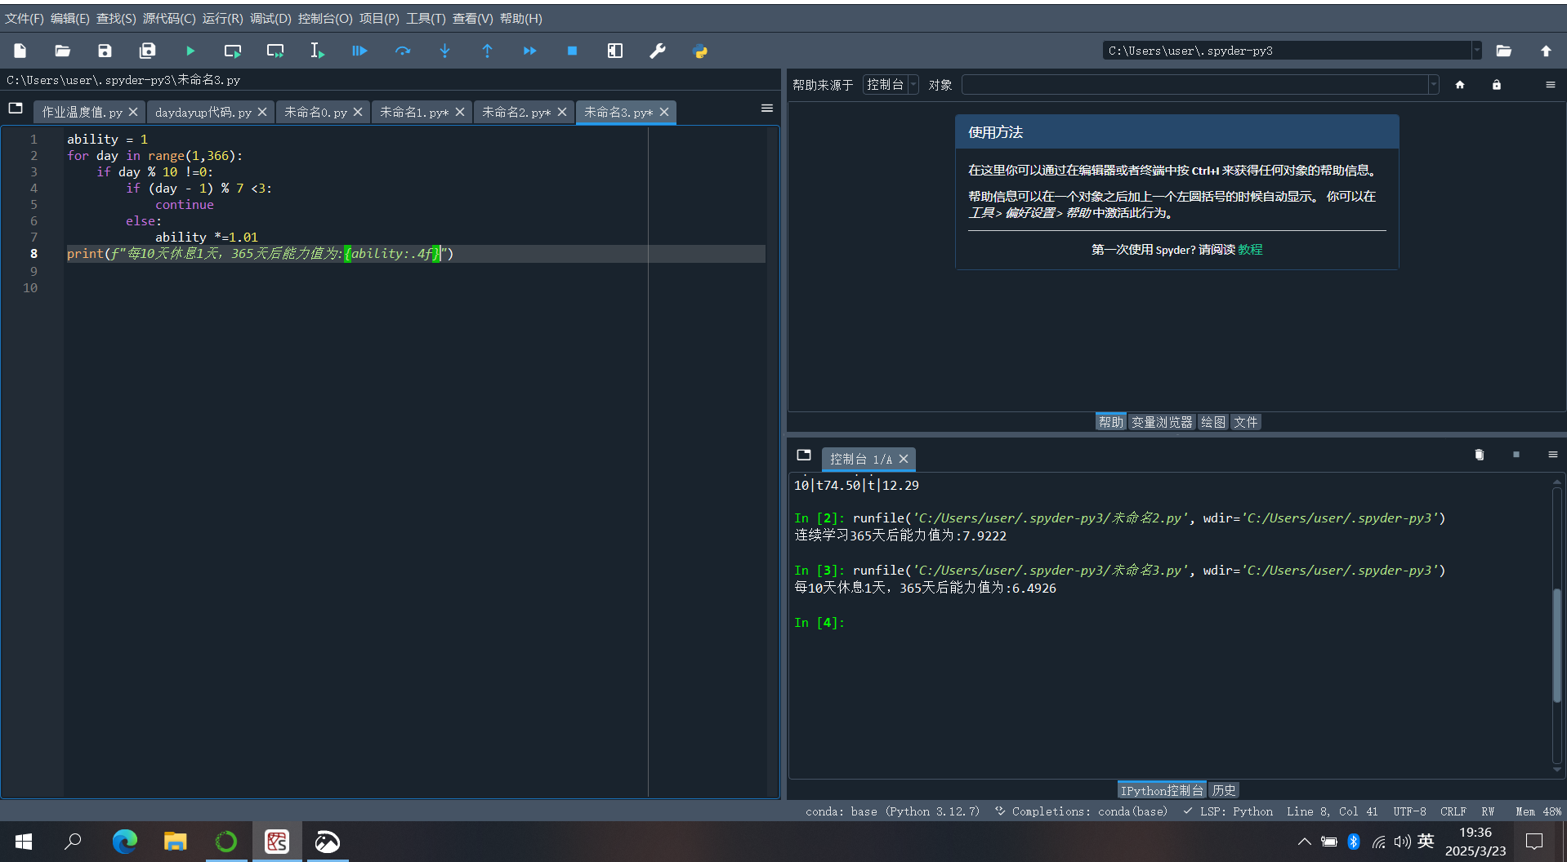The height and width of the screenshot is (862, 1567).
Task: Click conda: base interpreter in status bar
Action: click(x=892, y=811)
